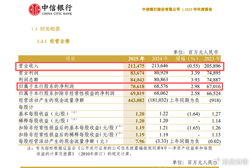Click the 中信银行 CHINA CITIC BANK wordmark
Viewport: 251px width, 168px height.
[x=57, y=10]
